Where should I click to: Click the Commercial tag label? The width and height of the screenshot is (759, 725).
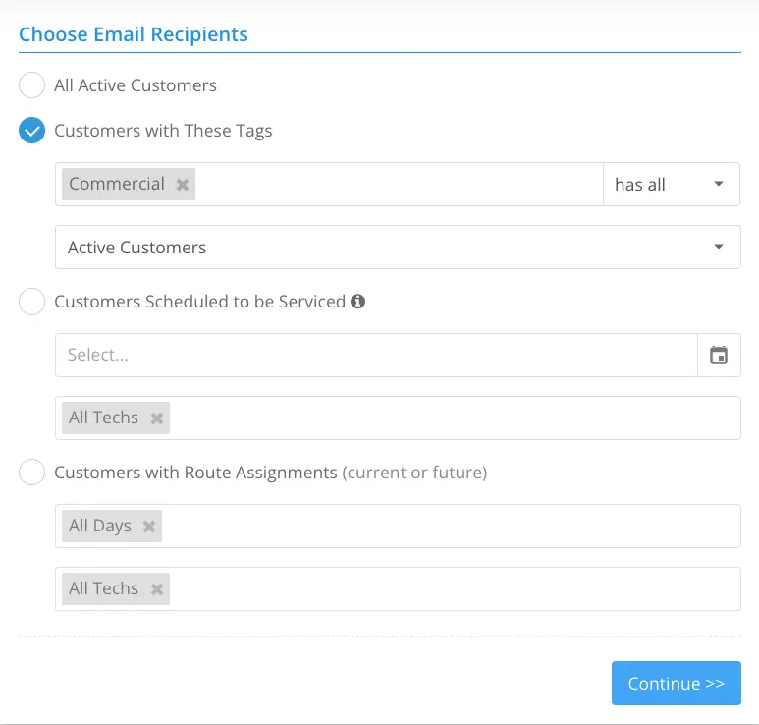[117, 184]
